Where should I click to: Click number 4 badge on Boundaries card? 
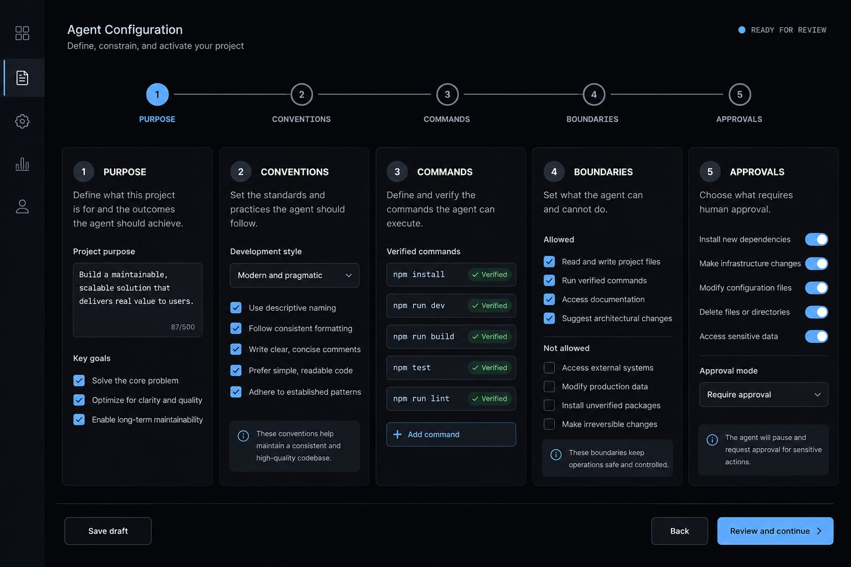554,172
